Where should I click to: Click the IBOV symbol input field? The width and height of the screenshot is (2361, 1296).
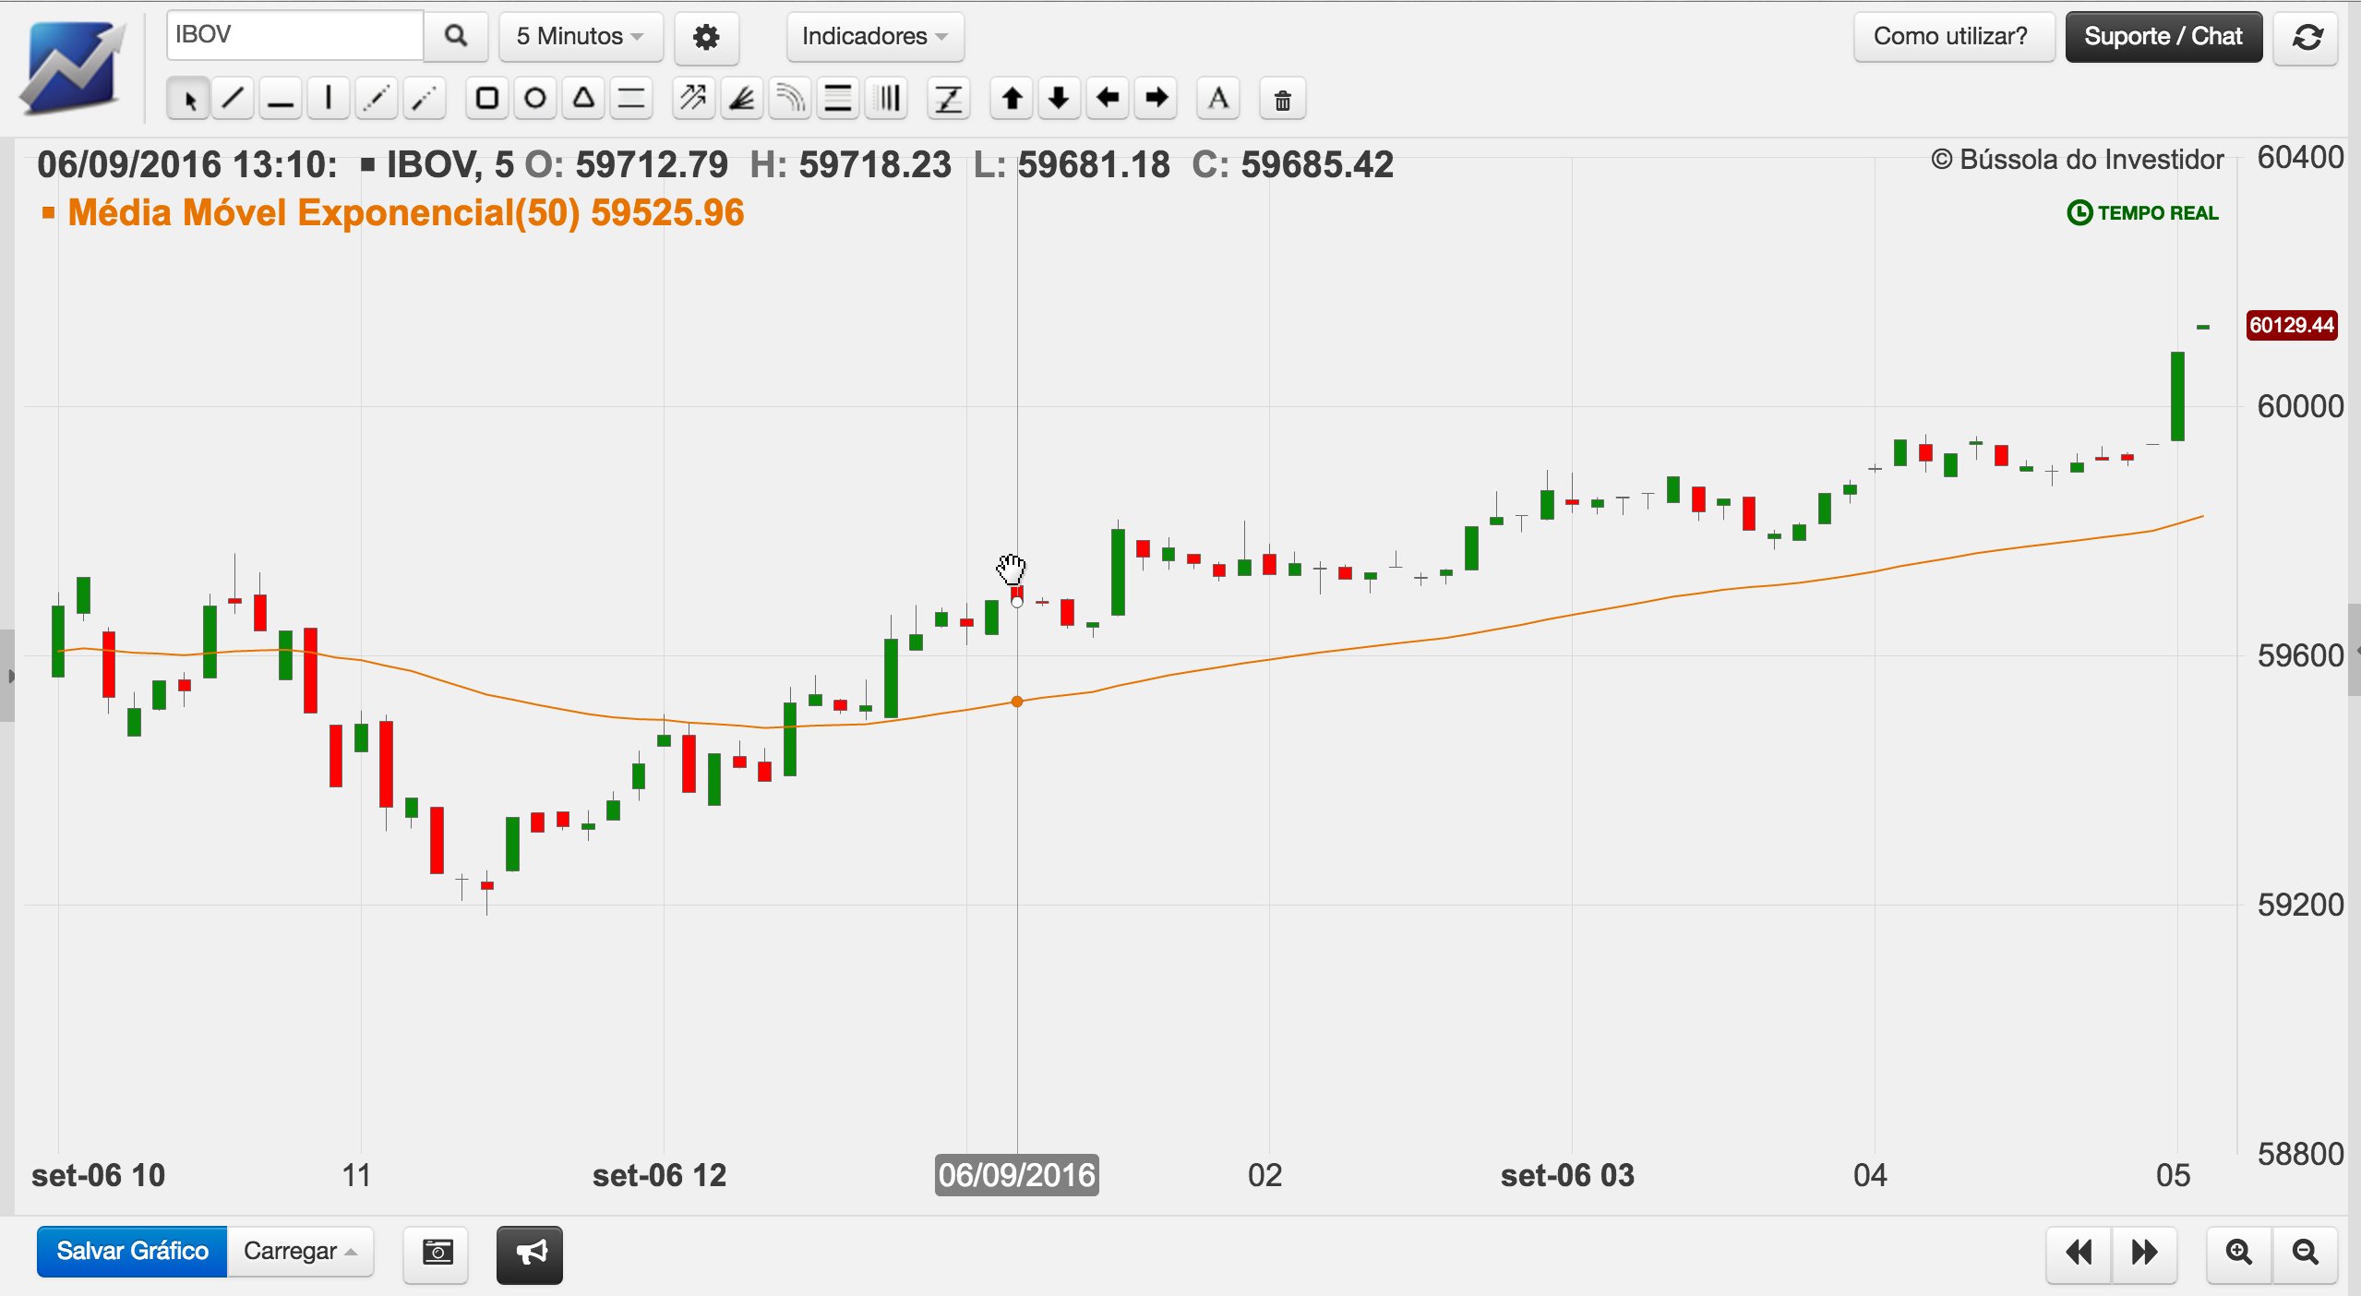point(294,35)
